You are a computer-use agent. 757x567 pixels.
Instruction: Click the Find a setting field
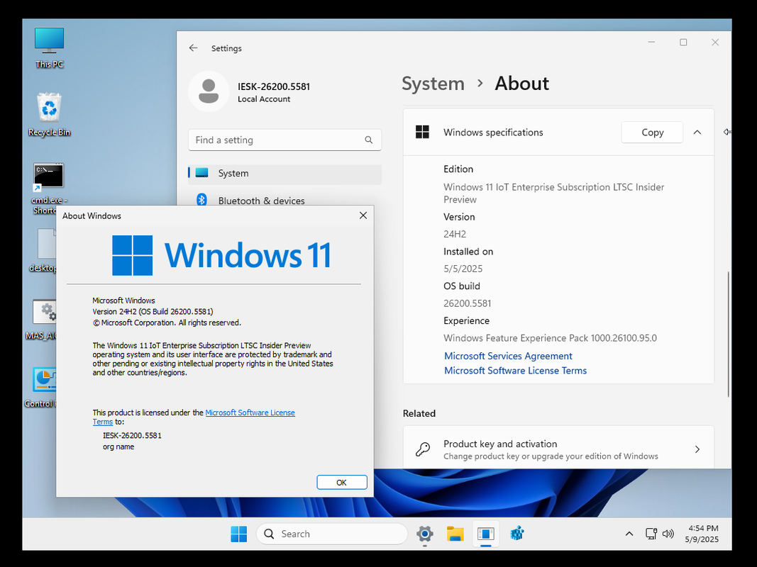point(284,140)
